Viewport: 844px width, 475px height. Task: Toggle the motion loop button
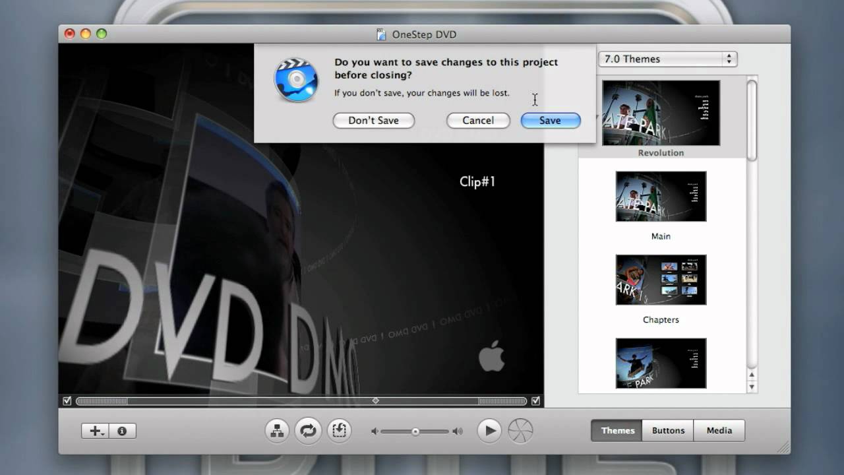click(x=308, y=431)
